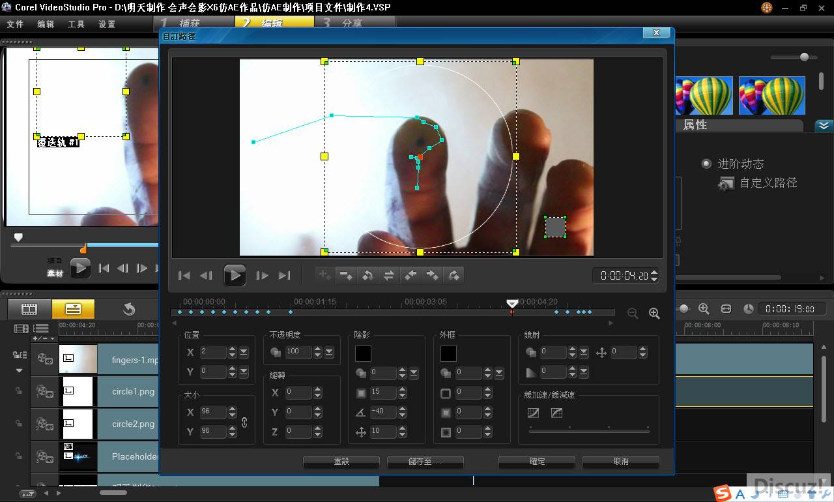Click the remove keyframe icon
The image size is (834, 502).
346,276
